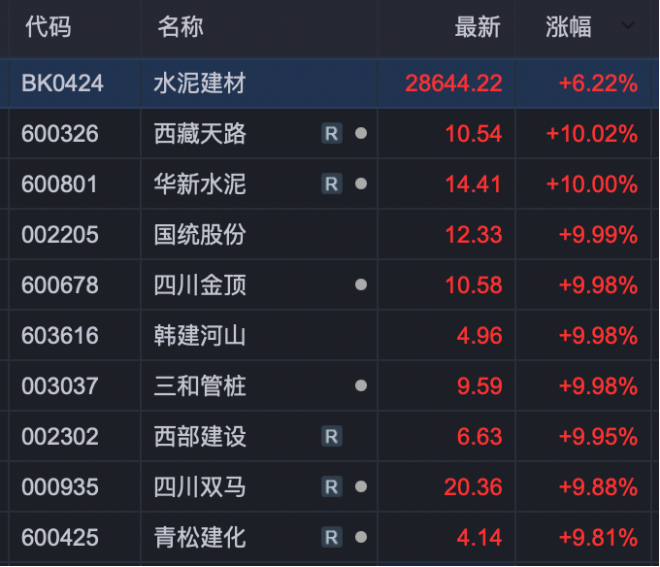Click the gray dot on 华新水泥 row
Screen dimensions: 660x567
point(361,183)
